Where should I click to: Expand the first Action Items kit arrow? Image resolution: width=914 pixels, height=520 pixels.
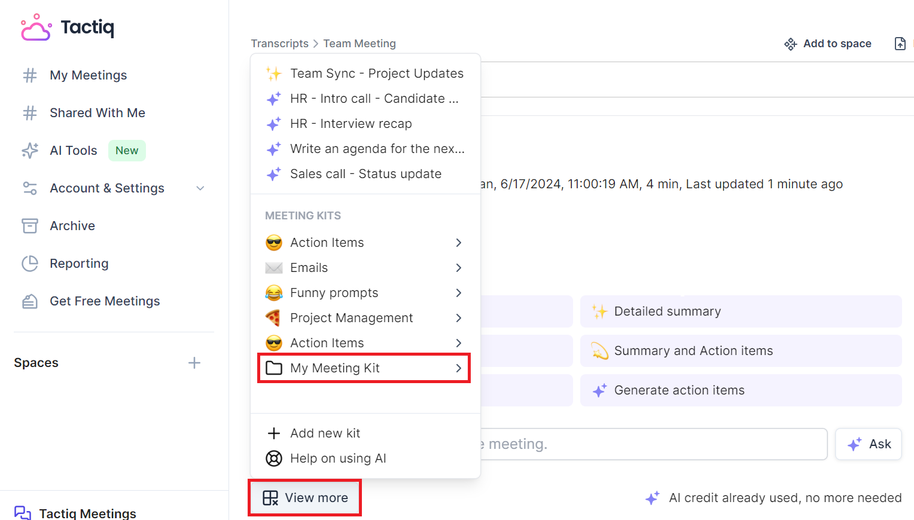(x=459, y=243)
